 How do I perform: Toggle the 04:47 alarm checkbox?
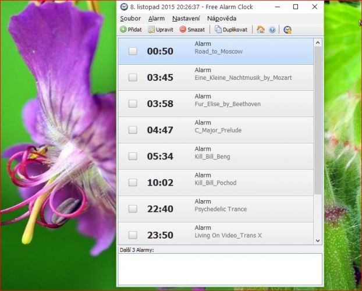(133, 130)
